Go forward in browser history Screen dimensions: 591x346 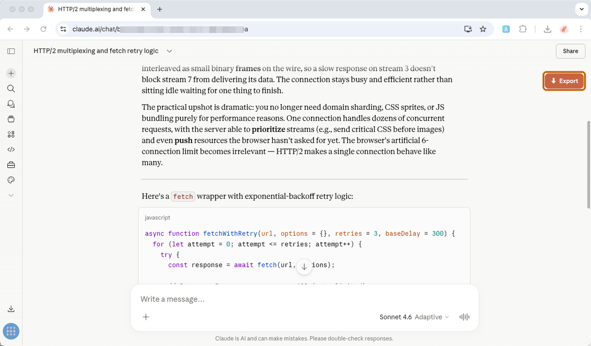pos(27,30)
